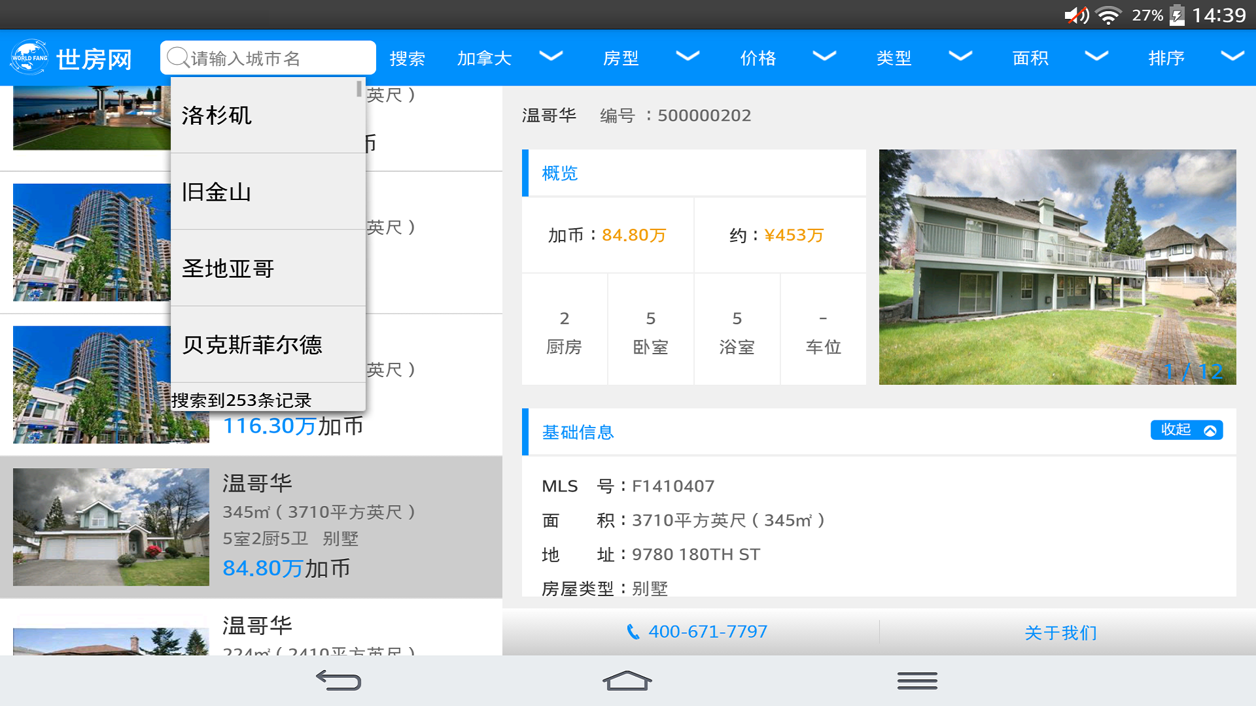Click the 概览 overview section header
Viewport: 1256px width, 706px height.
coord(694,173)
